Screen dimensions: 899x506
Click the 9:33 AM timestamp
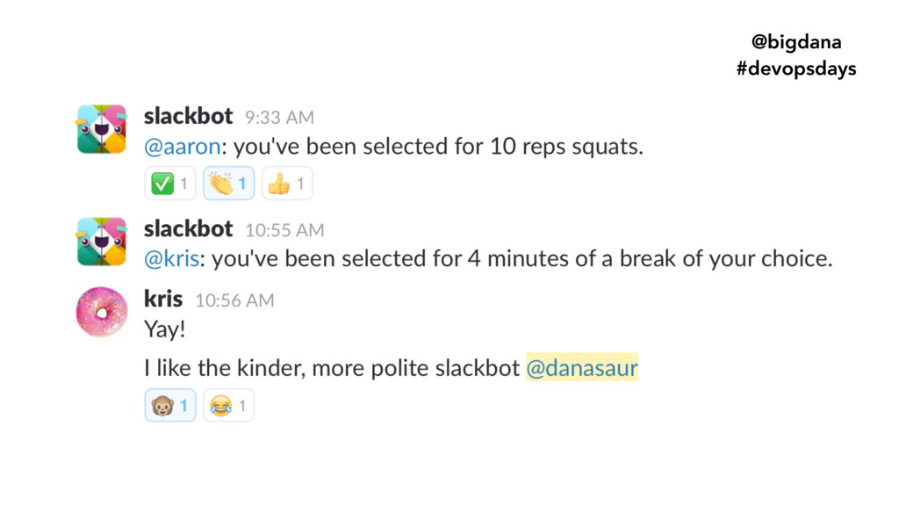(x=280, y=118)
